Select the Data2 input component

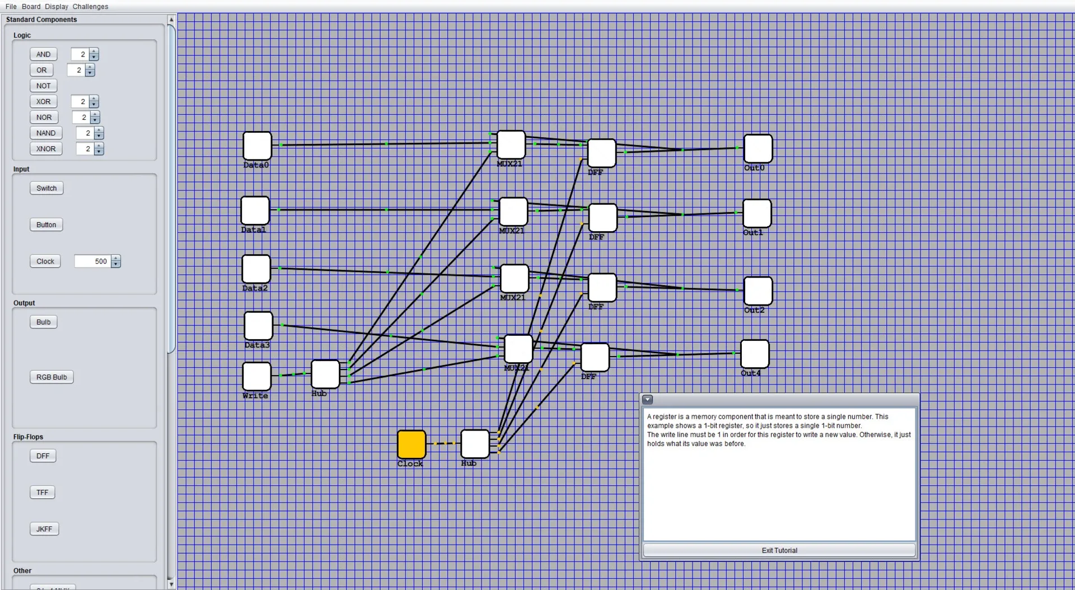(256, 269)
